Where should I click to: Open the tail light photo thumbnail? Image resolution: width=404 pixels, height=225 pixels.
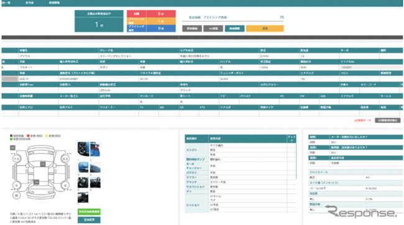click(x=95, y=149)
